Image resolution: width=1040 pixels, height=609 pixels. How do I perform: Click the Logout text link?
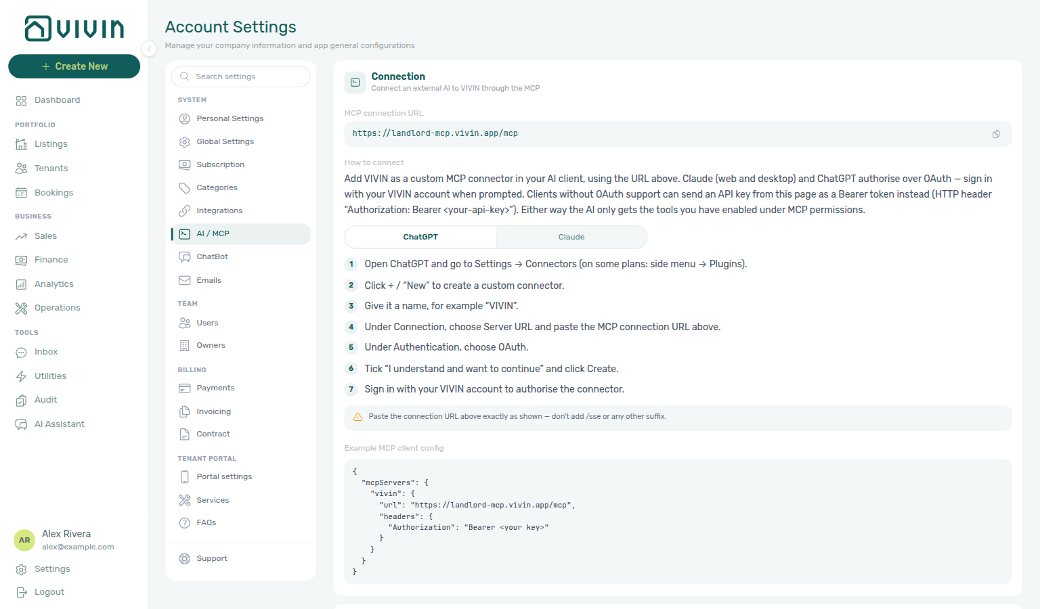click(49, 592)
